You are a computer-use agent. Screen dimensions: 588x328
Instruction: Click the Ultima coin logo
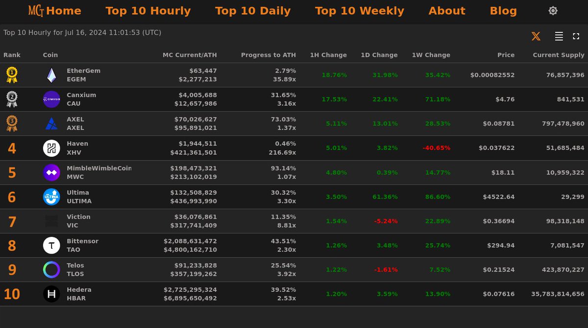pyautogui.click(x=51, y=197)
